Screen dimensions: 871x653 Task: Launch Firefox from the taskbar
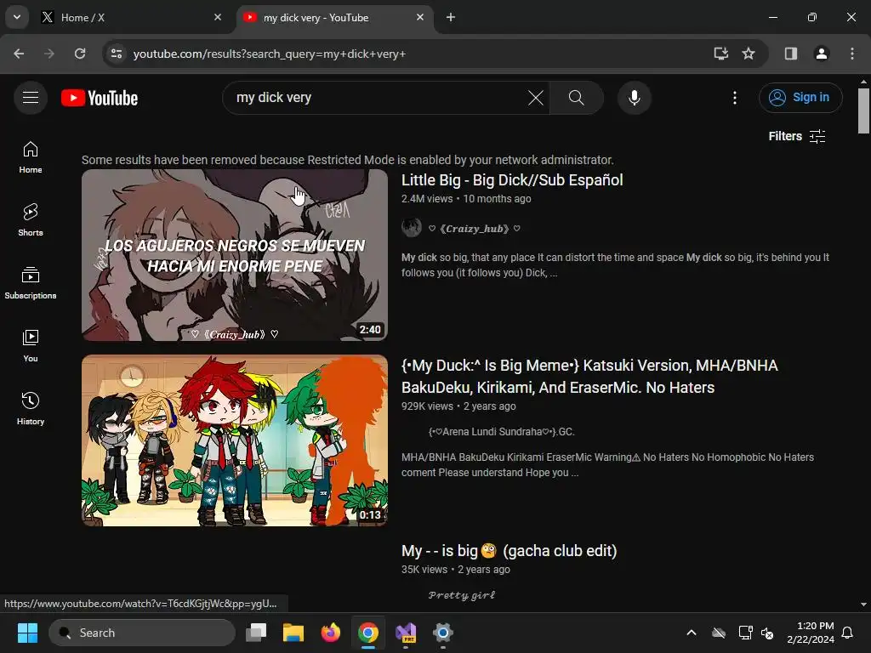coord(331,633)
